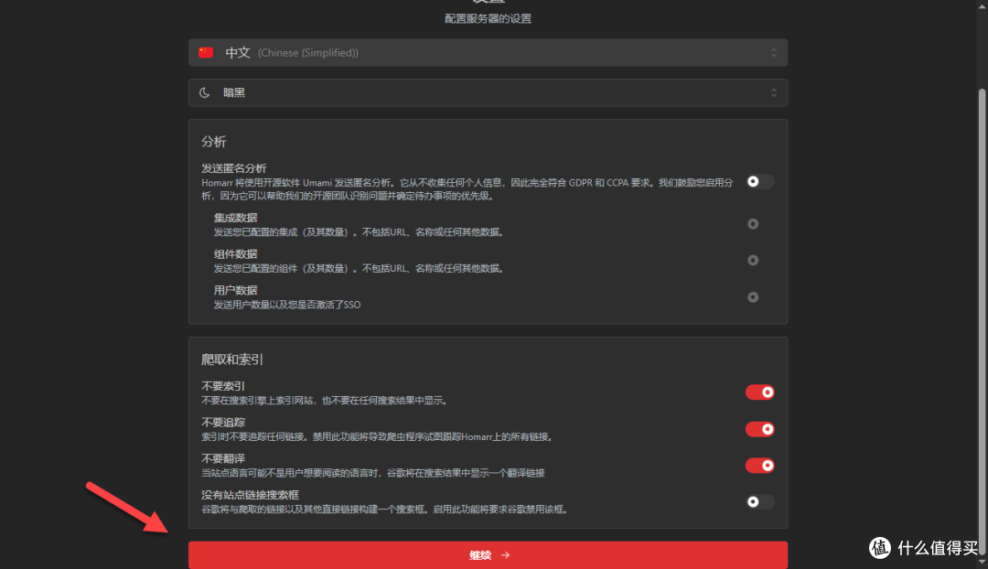Click the language selector up-down chevron
Viewport: 988px width, 569px height.
coord(774,52)
